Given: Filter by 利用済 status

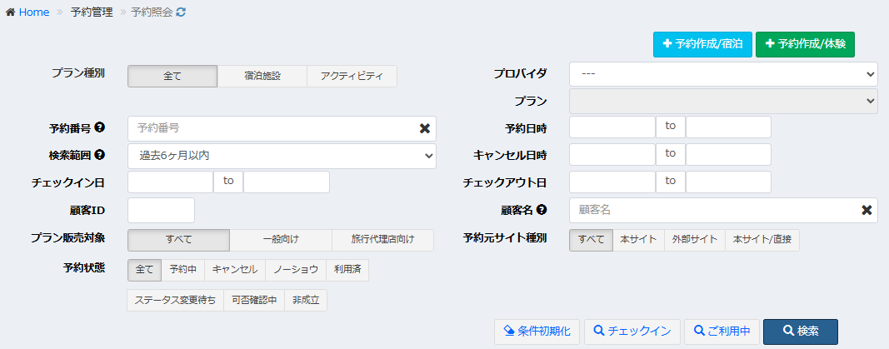Looking at the screenshot, I should click(x=347, y=270).
